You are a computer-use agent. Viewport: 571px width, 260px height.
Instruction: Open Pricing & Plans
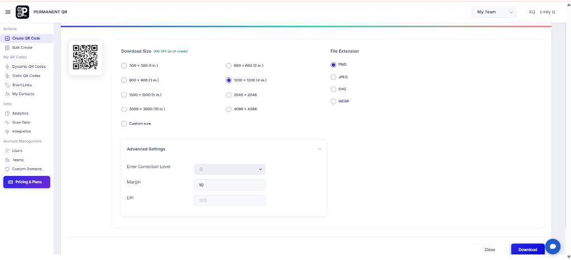[x=27, y=182]
